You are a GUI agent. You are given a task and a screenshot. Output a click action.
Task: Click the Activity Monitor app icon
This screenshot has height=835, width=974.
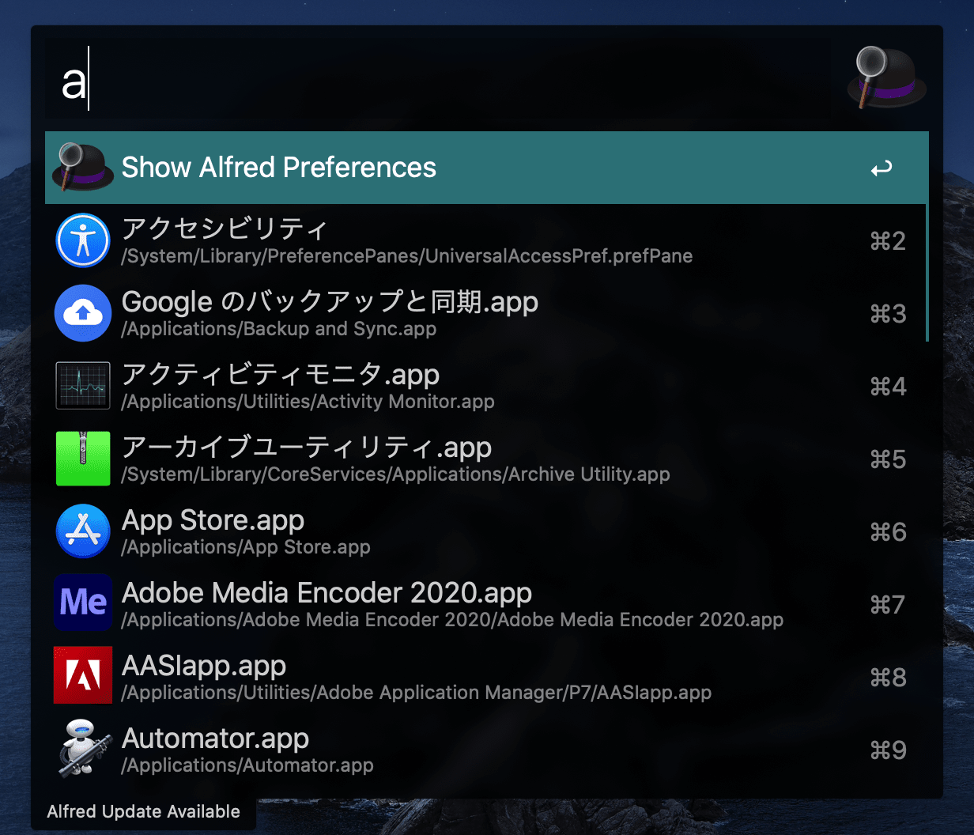pos(83,386)
